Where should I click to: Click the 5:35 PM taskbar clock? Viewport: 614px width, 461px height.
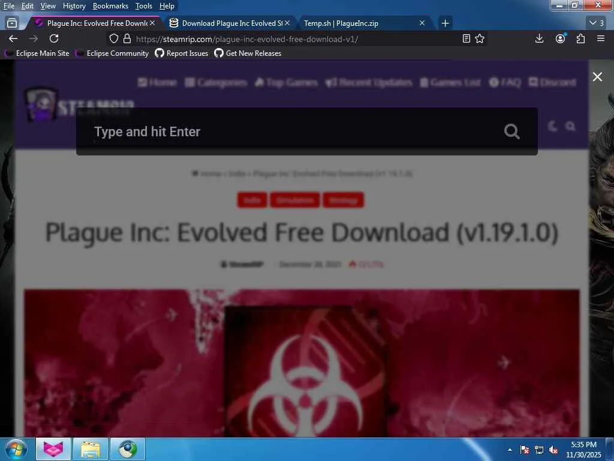[x=583, y=450]
